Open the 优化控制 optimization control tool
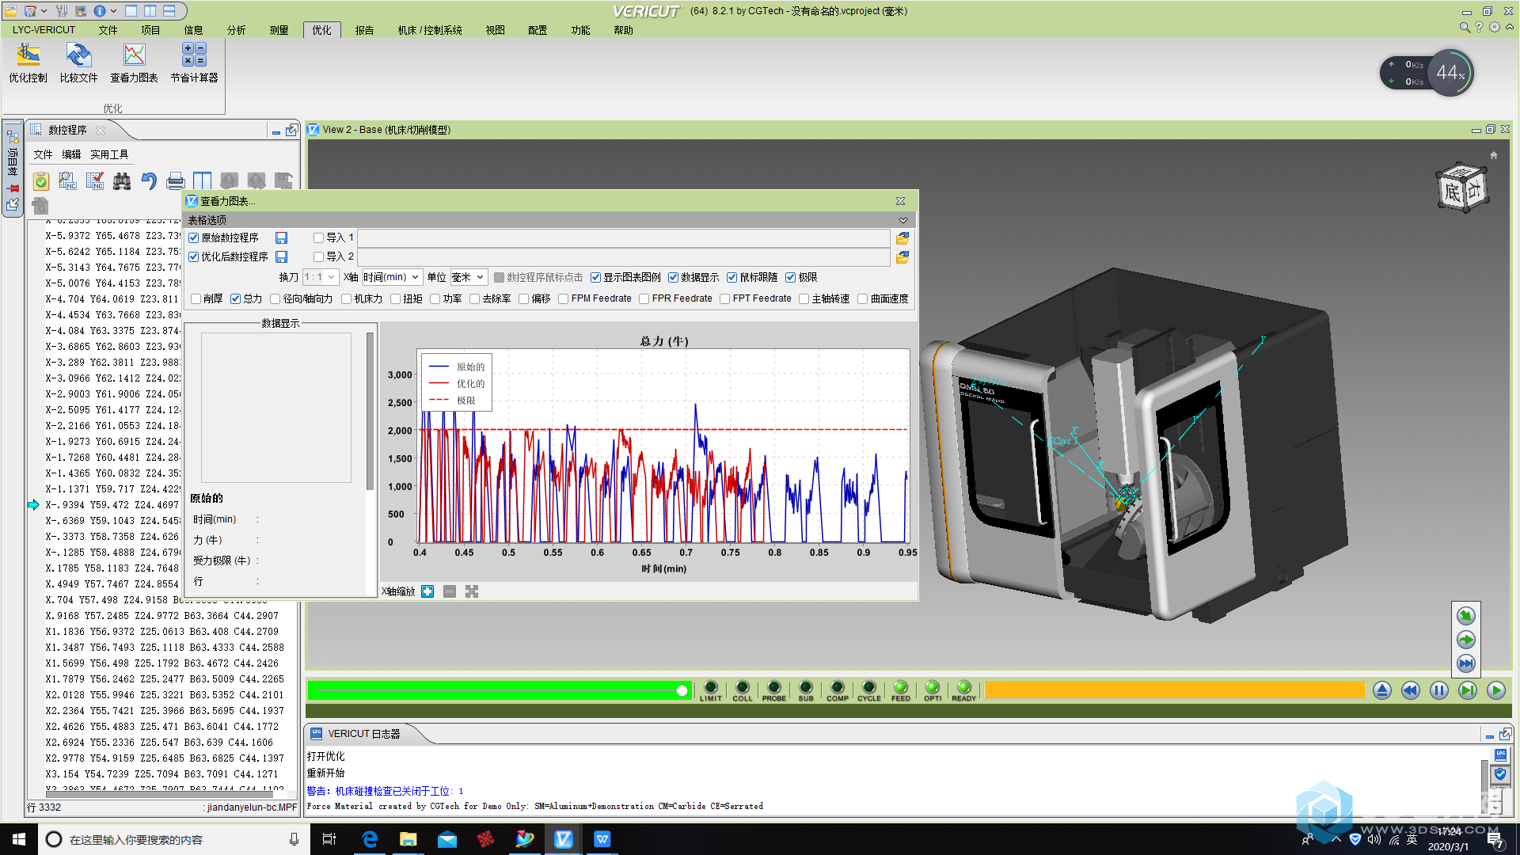The image size is (1520, 855). tap(28, 63)
